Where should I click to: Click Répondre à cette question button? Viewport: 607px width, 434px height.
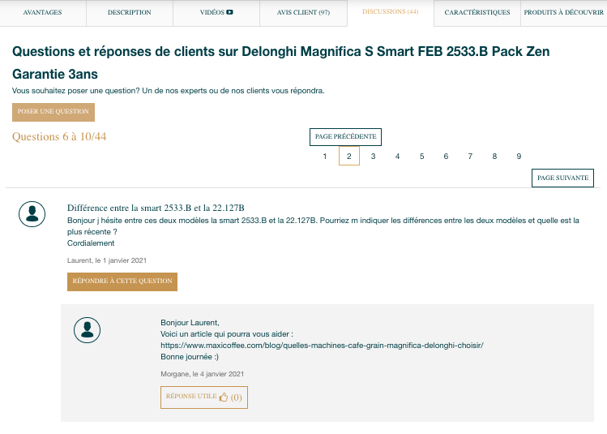click(x=122, y=281)
